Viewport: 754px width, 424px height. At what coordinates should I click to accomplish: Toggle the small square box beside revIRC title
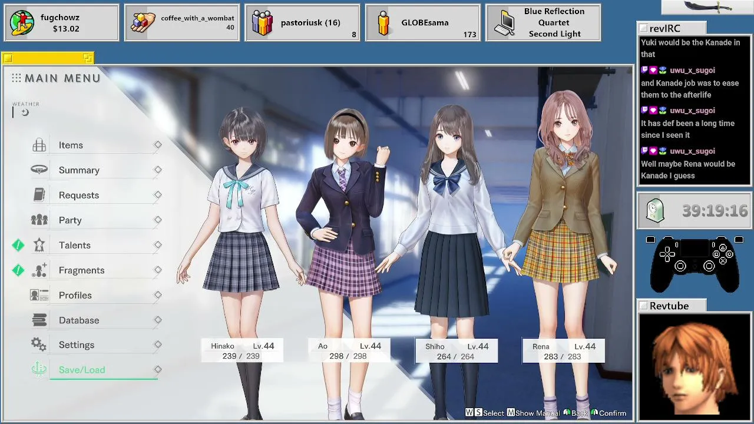click(x=643, y=28)
